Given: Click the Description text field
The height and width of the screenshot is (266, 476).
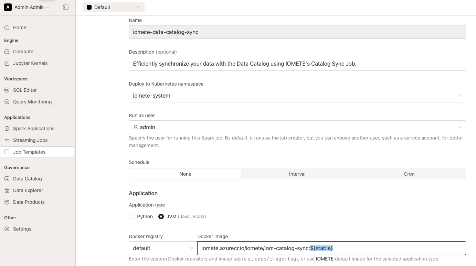Looking at the screenshot, I should [x=297, y=64].
